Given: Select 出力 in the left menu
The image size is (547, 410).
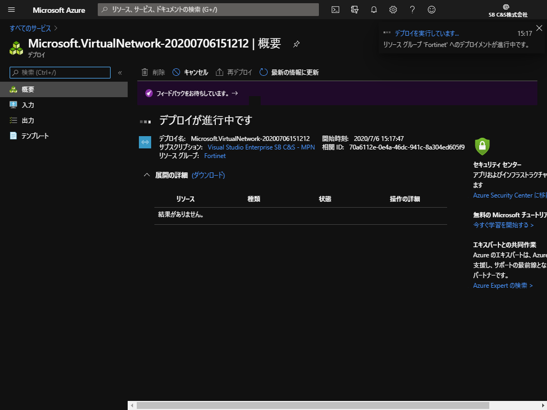Looking at the screenshot, I should (64, 120).
